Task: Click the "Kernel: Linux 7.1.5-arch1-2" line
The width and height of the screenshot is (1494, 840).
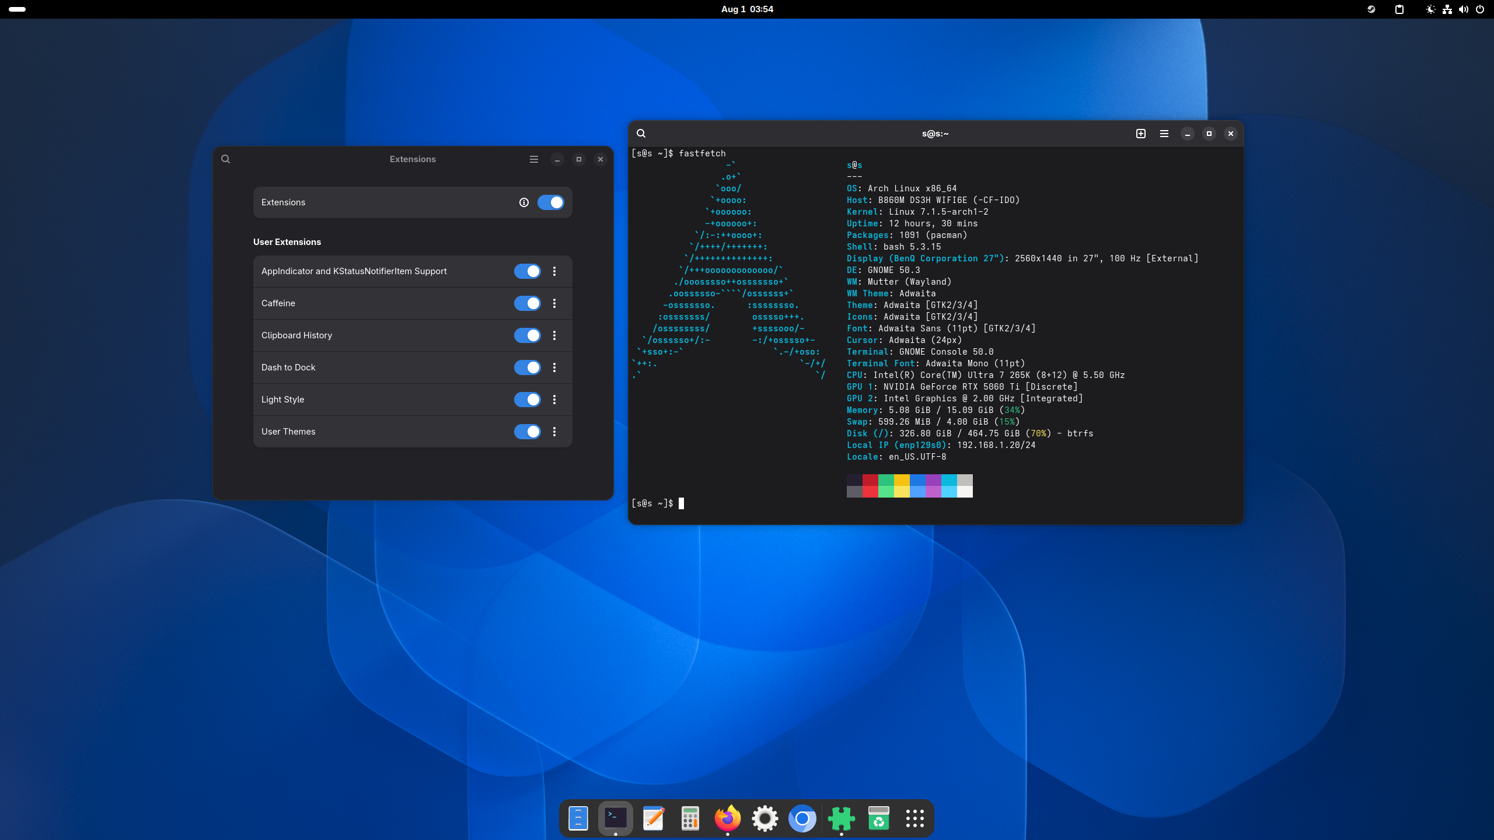Action: [917, 212]
